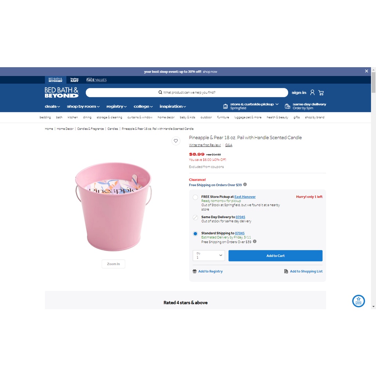This screenshot has width=376, height=376.
Task: Click the user account icon
Action: click(312, 93)
